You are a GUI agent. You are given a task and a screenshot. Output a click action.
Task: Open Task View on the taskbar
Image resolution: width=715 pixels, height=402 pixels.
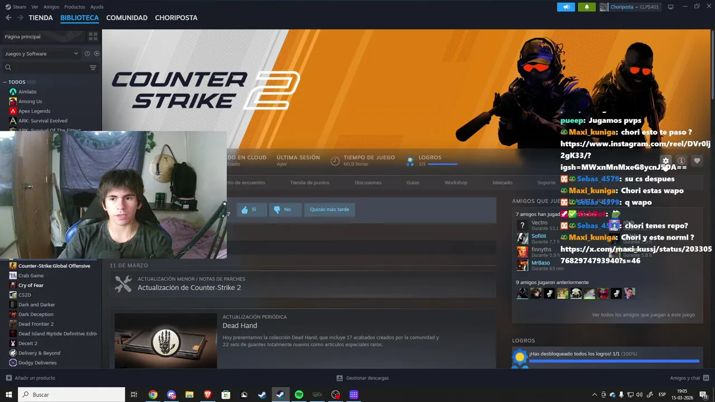click(134, 395)
